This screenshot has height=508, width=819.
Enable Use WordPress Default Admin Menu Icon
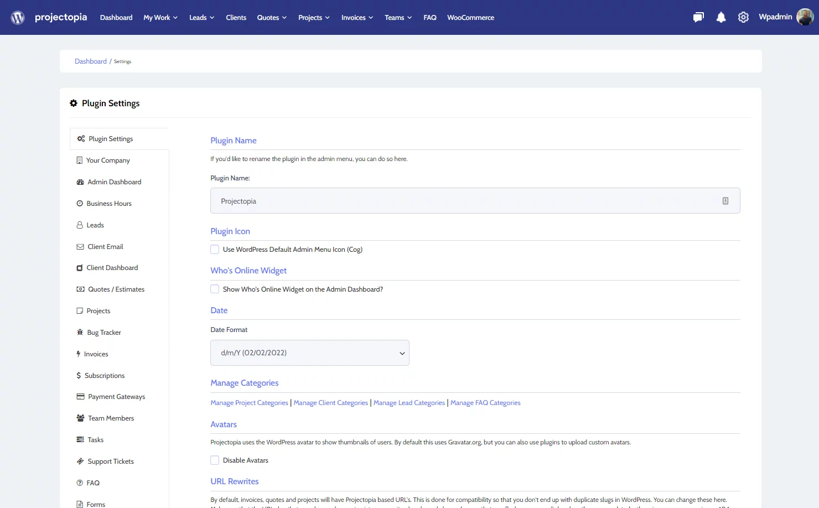pyautogui.click(x=215, y=250)
